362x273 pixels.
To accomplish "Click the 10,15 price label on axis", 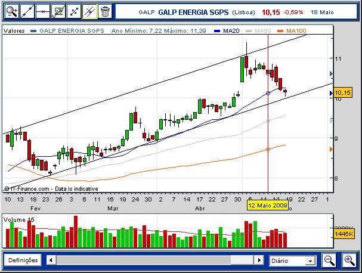I will [x=342, y=93].
